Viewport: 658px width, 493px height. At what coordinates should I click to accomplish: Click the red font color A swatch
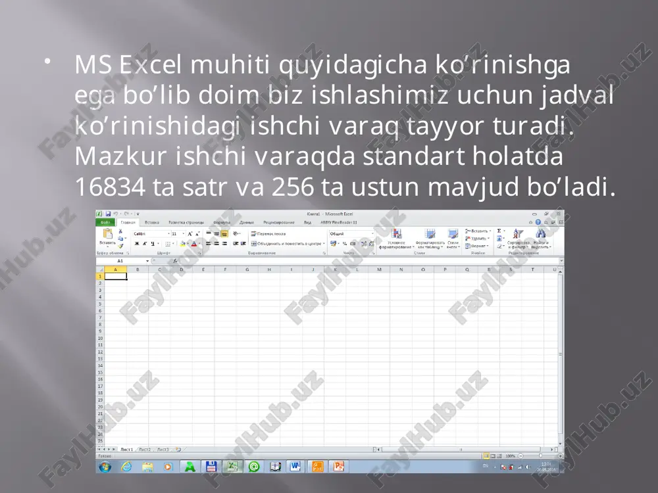[x=194, y=244]
